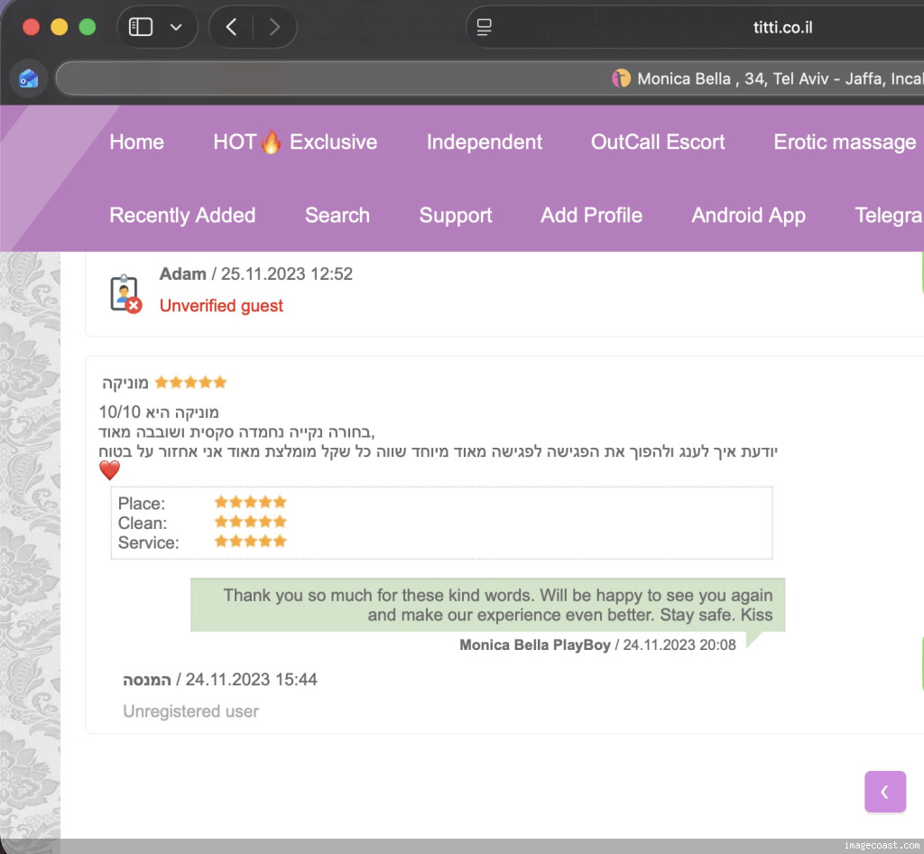Click the unverified guest clipboard icon

125,293
